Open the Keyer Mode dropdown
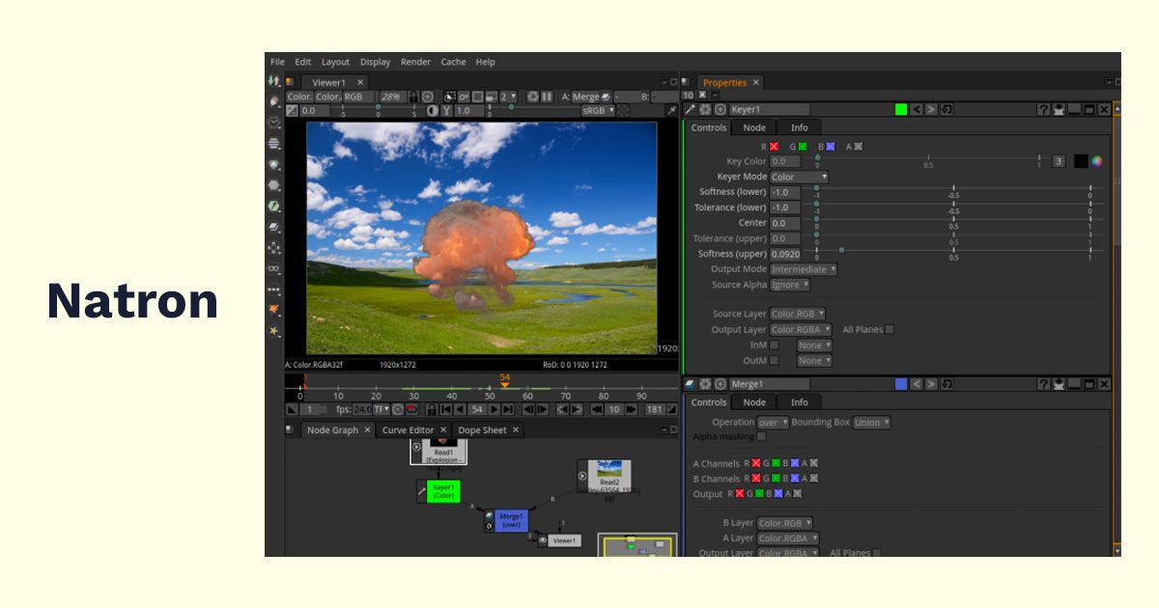Screen dimensions: 1159x608 click(x=800, y=177)
